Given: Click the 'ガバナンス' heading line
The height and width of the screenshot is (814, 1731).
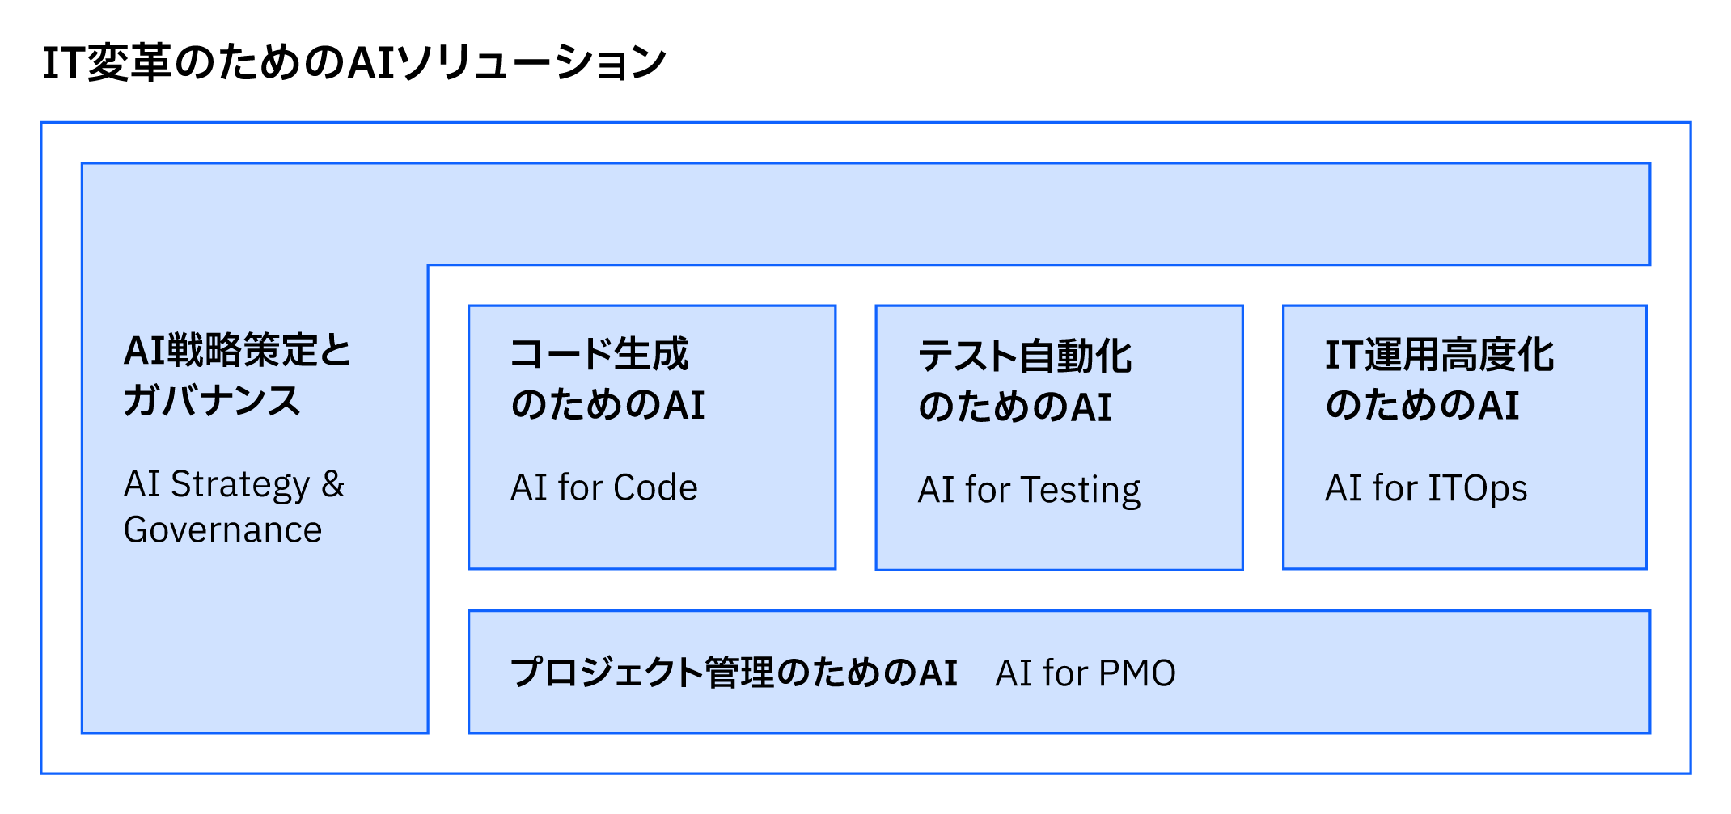Looking at the screenshot, I should (212, 401).
